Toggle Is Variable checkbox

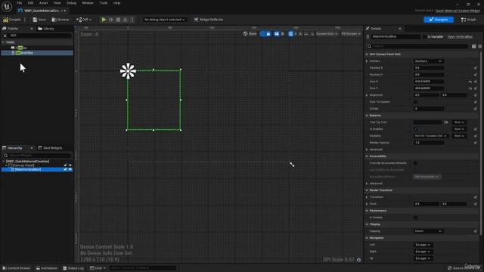point(424,37)
